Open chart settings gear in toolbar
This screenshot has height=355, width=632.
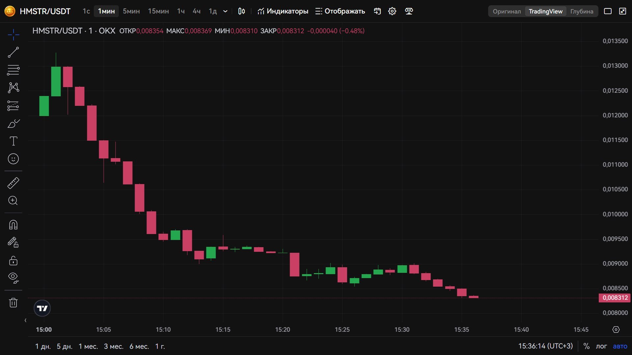pyautogui.click(x=392, y=11)
